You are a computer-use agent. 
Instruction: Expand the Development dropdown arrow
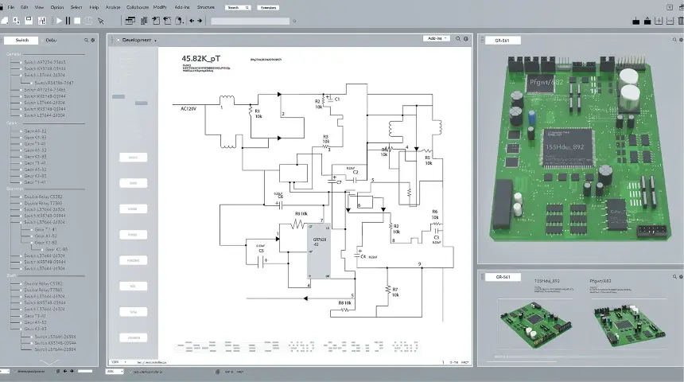pyautogui.click(x=156, y=40)
